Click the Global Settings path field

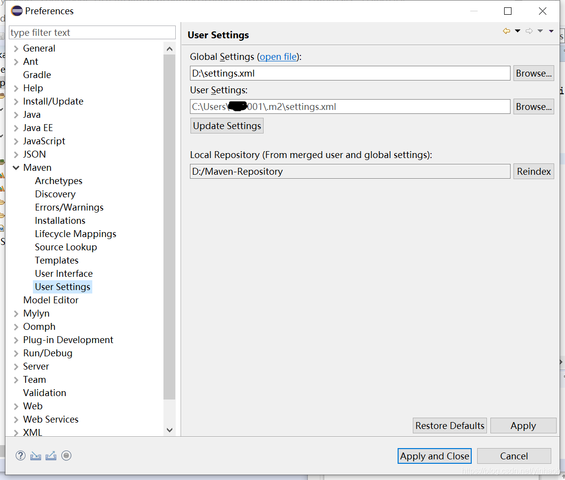[x=350, y=74]
